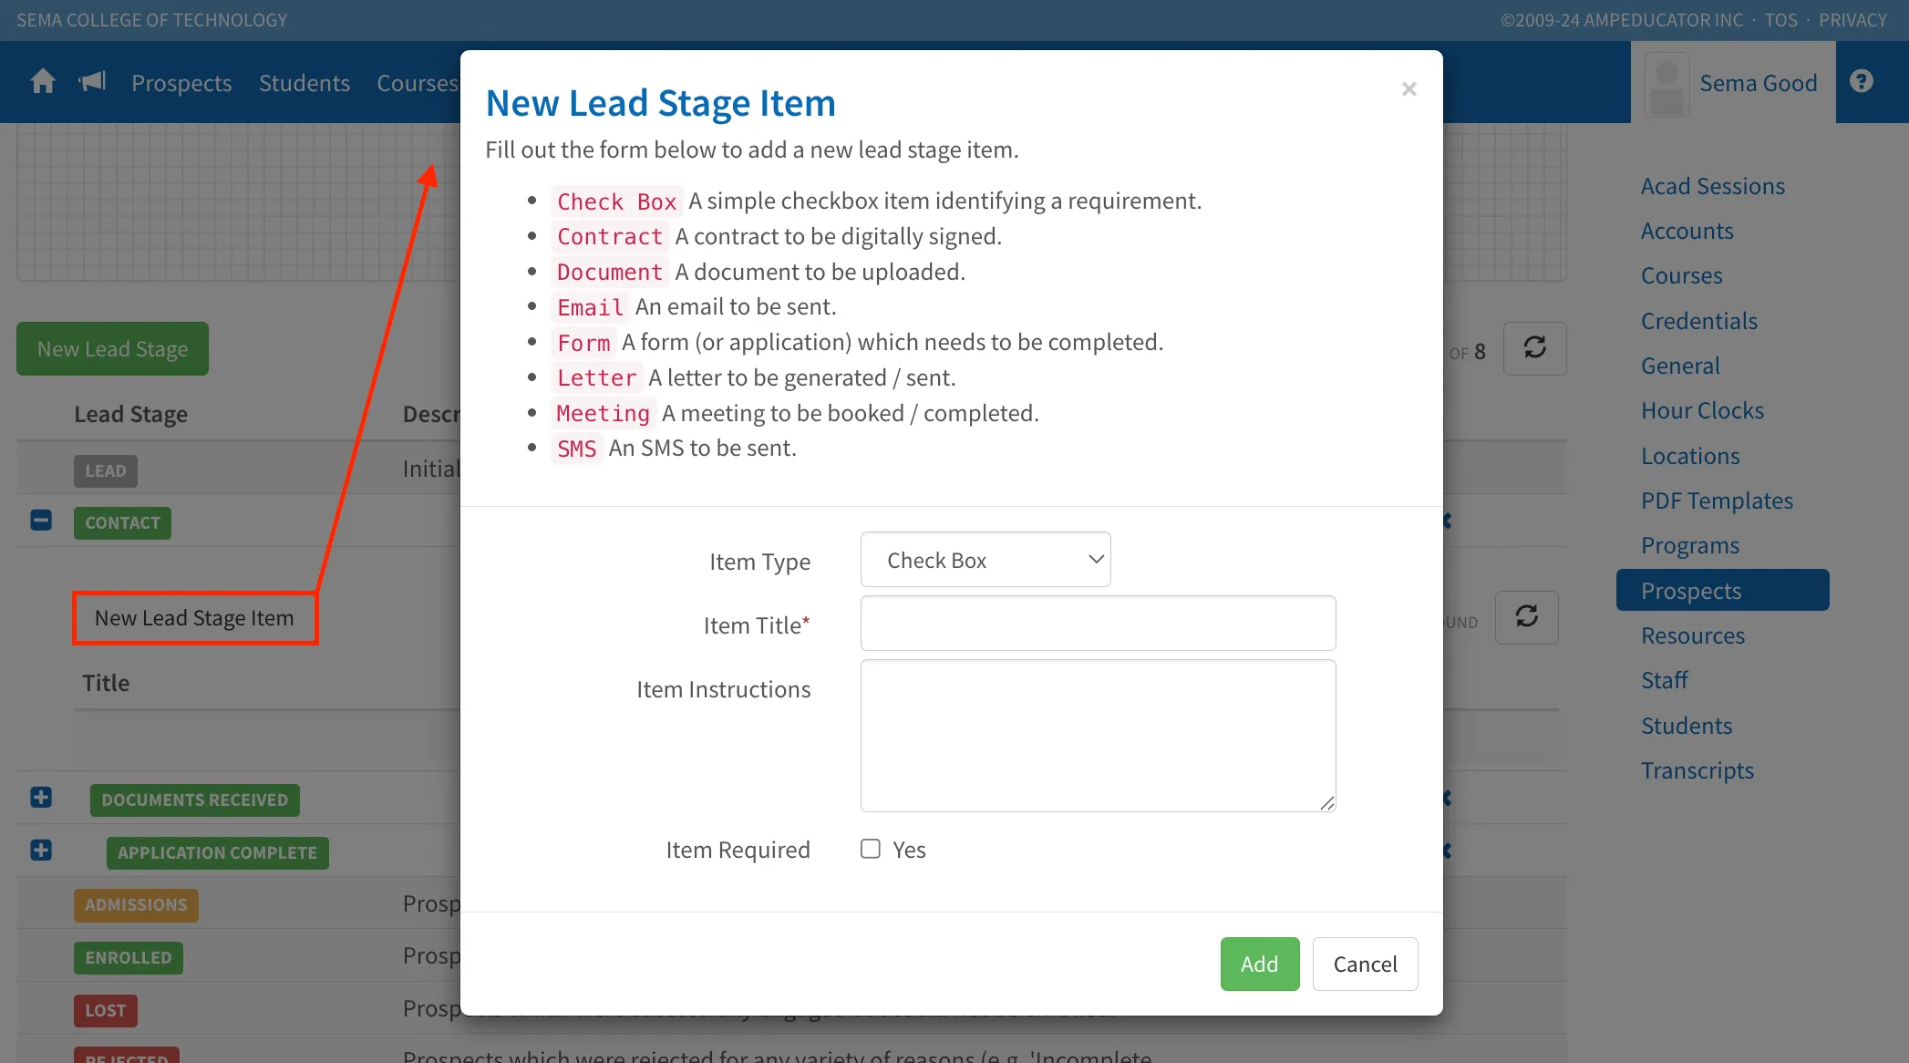Focus the Item Title input field
This screenshot has height=1063, width=1909.
coord(1098,624)
